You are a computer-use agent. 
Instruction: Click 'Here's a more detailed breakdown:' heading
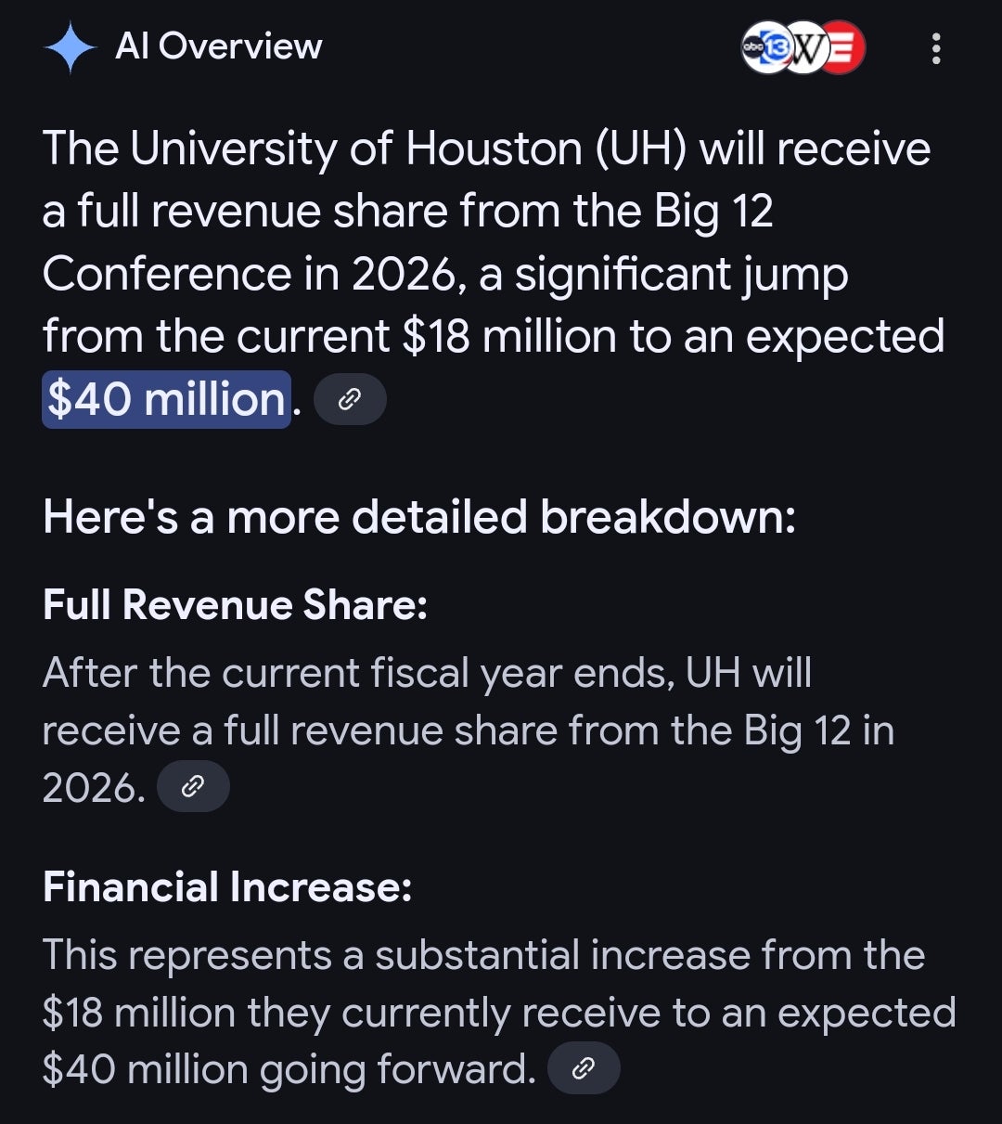point(419,517)
